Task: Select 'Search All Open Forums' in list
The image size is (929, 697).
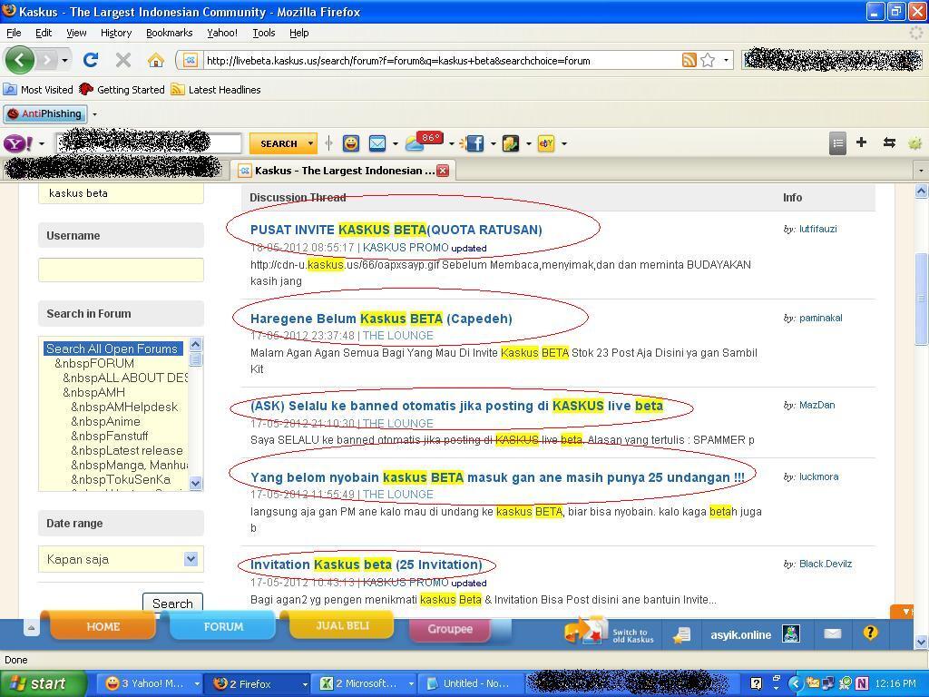Action: tap(112, 348)
